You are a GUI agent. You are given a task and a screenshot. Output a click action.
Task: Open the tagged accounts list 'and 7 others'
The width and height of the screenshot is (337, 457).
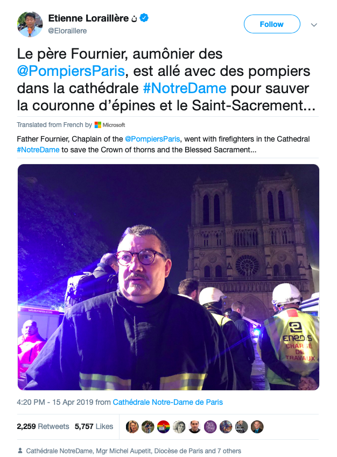pos(223,451)
